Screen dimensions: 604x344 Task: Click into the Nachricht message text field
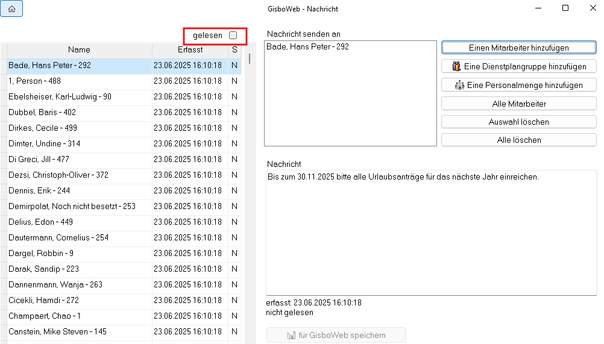click(x=431, y=235)
